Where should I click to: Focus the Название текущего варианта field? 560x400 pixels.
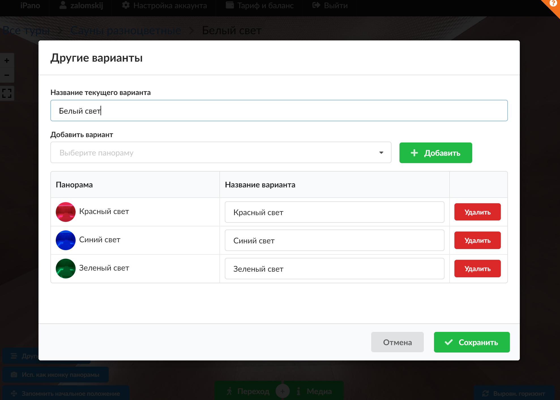tap(279, 111)
